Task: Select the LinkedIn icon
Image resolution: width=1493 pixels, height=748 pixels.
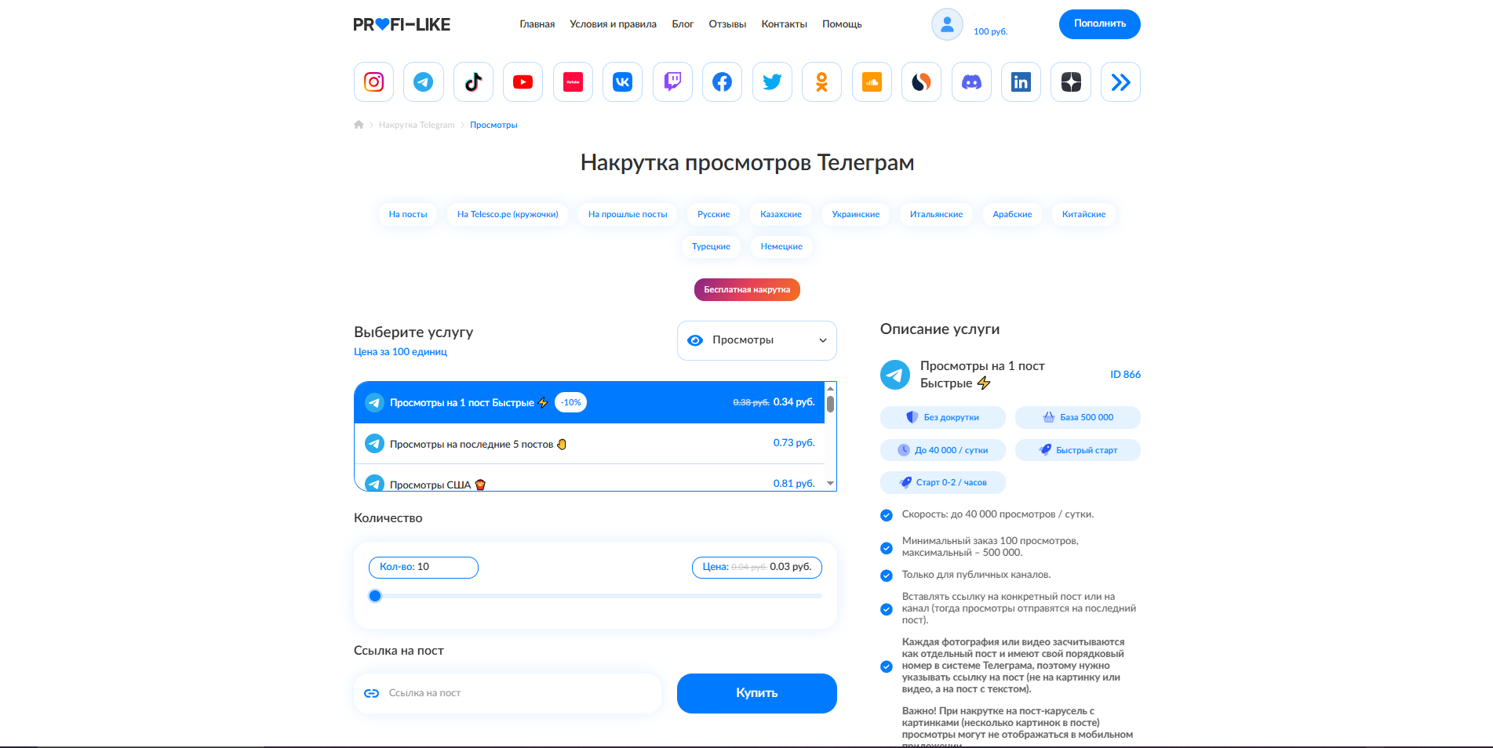Action: point(1021,82)
